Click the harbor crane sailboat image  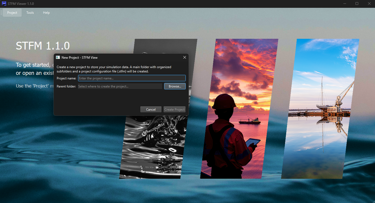click(320, 109)
